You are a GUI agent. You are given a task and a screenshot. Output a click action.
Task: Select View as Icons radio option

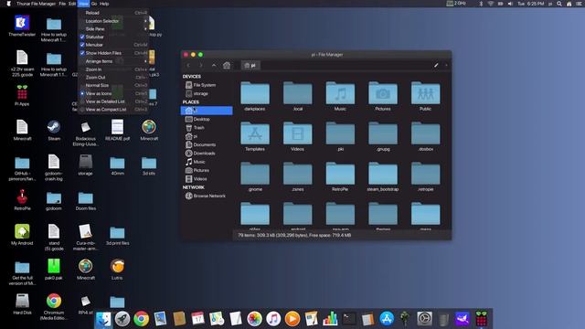[x=82, y=93]
